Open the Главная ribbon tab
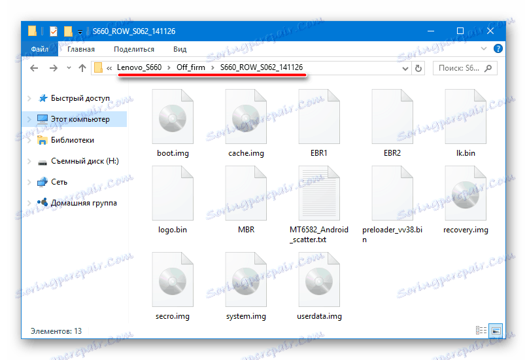Viewport: 527px width, 360px height. (x=81, y=49)
